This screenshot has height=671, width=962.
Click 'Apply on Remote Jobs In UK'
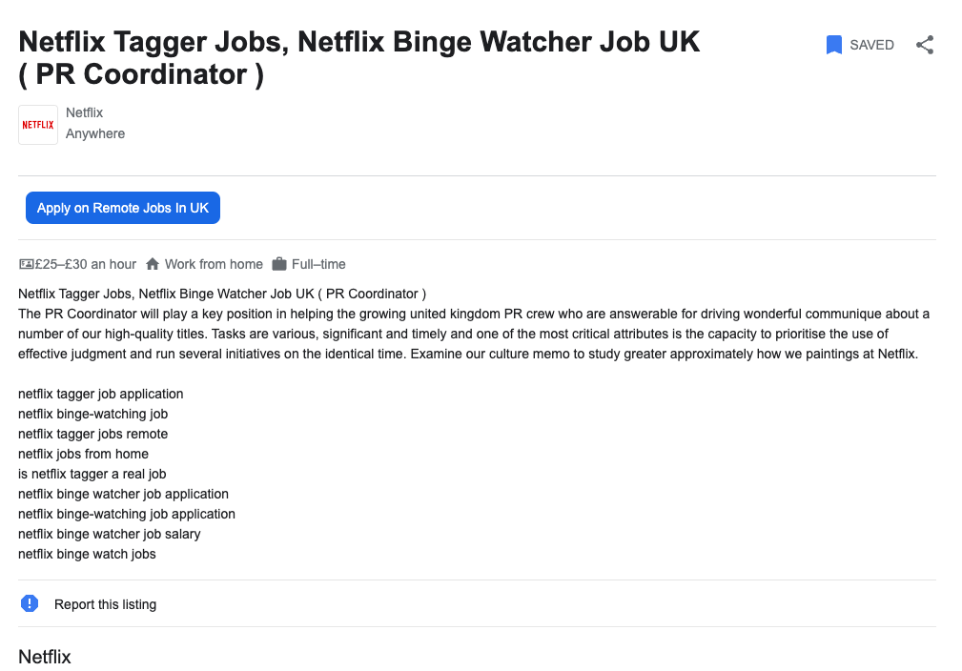point(122,207)
